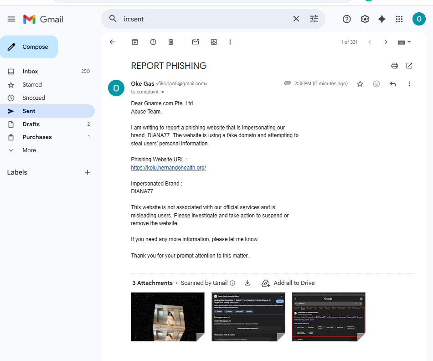Open the Purchases folder
Viewport: 433px width, 361px height.
click(47, 137)
